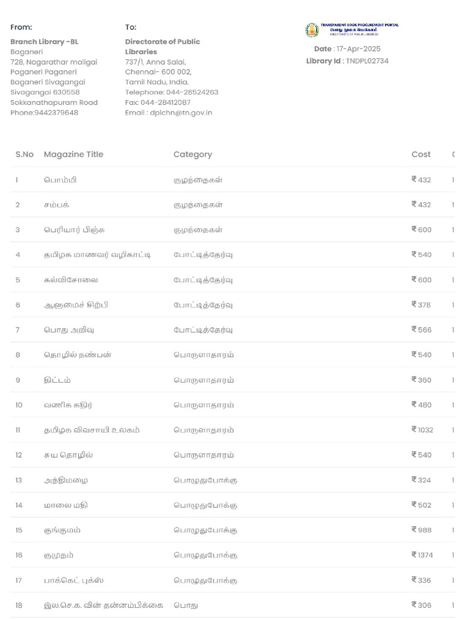The width and height of the screenshot is (465, 620).
Task: Click the Category column header
Action: point(193,154)
